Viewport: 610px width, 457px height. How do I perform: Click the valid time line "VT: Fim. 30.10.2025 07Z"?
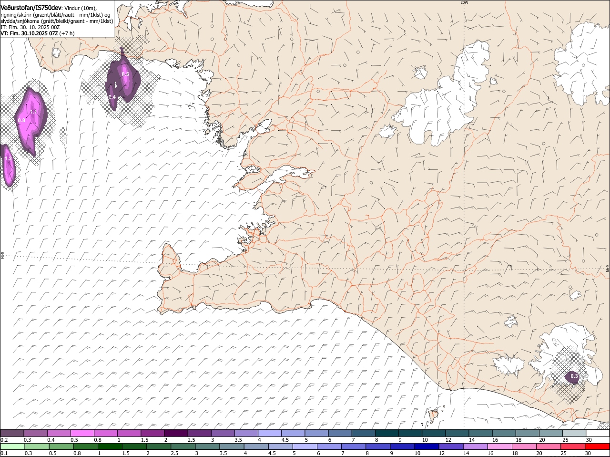(29, 33)
